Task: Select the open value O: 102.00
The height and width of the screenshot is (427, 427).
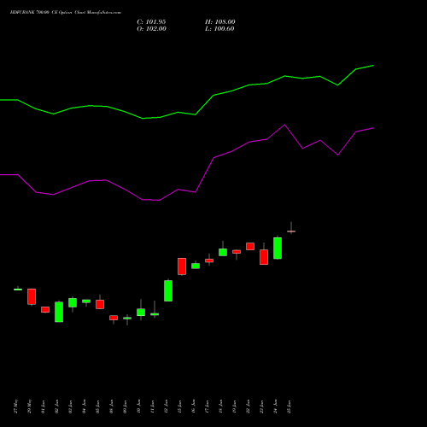Action: click(x=151, y=29)
